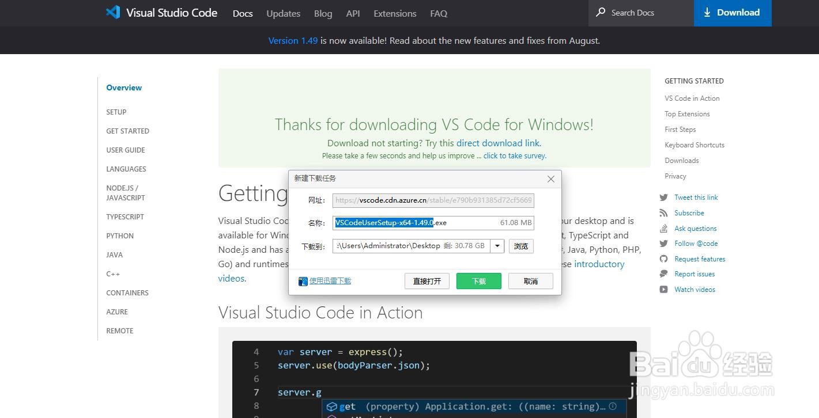Click the green 下载 button
The image size is (819, 418).
479,281
